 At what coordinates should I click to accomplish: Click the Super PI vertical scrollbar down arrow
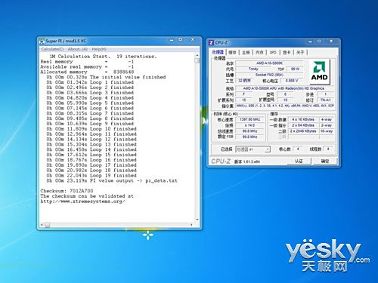point(197,220)
